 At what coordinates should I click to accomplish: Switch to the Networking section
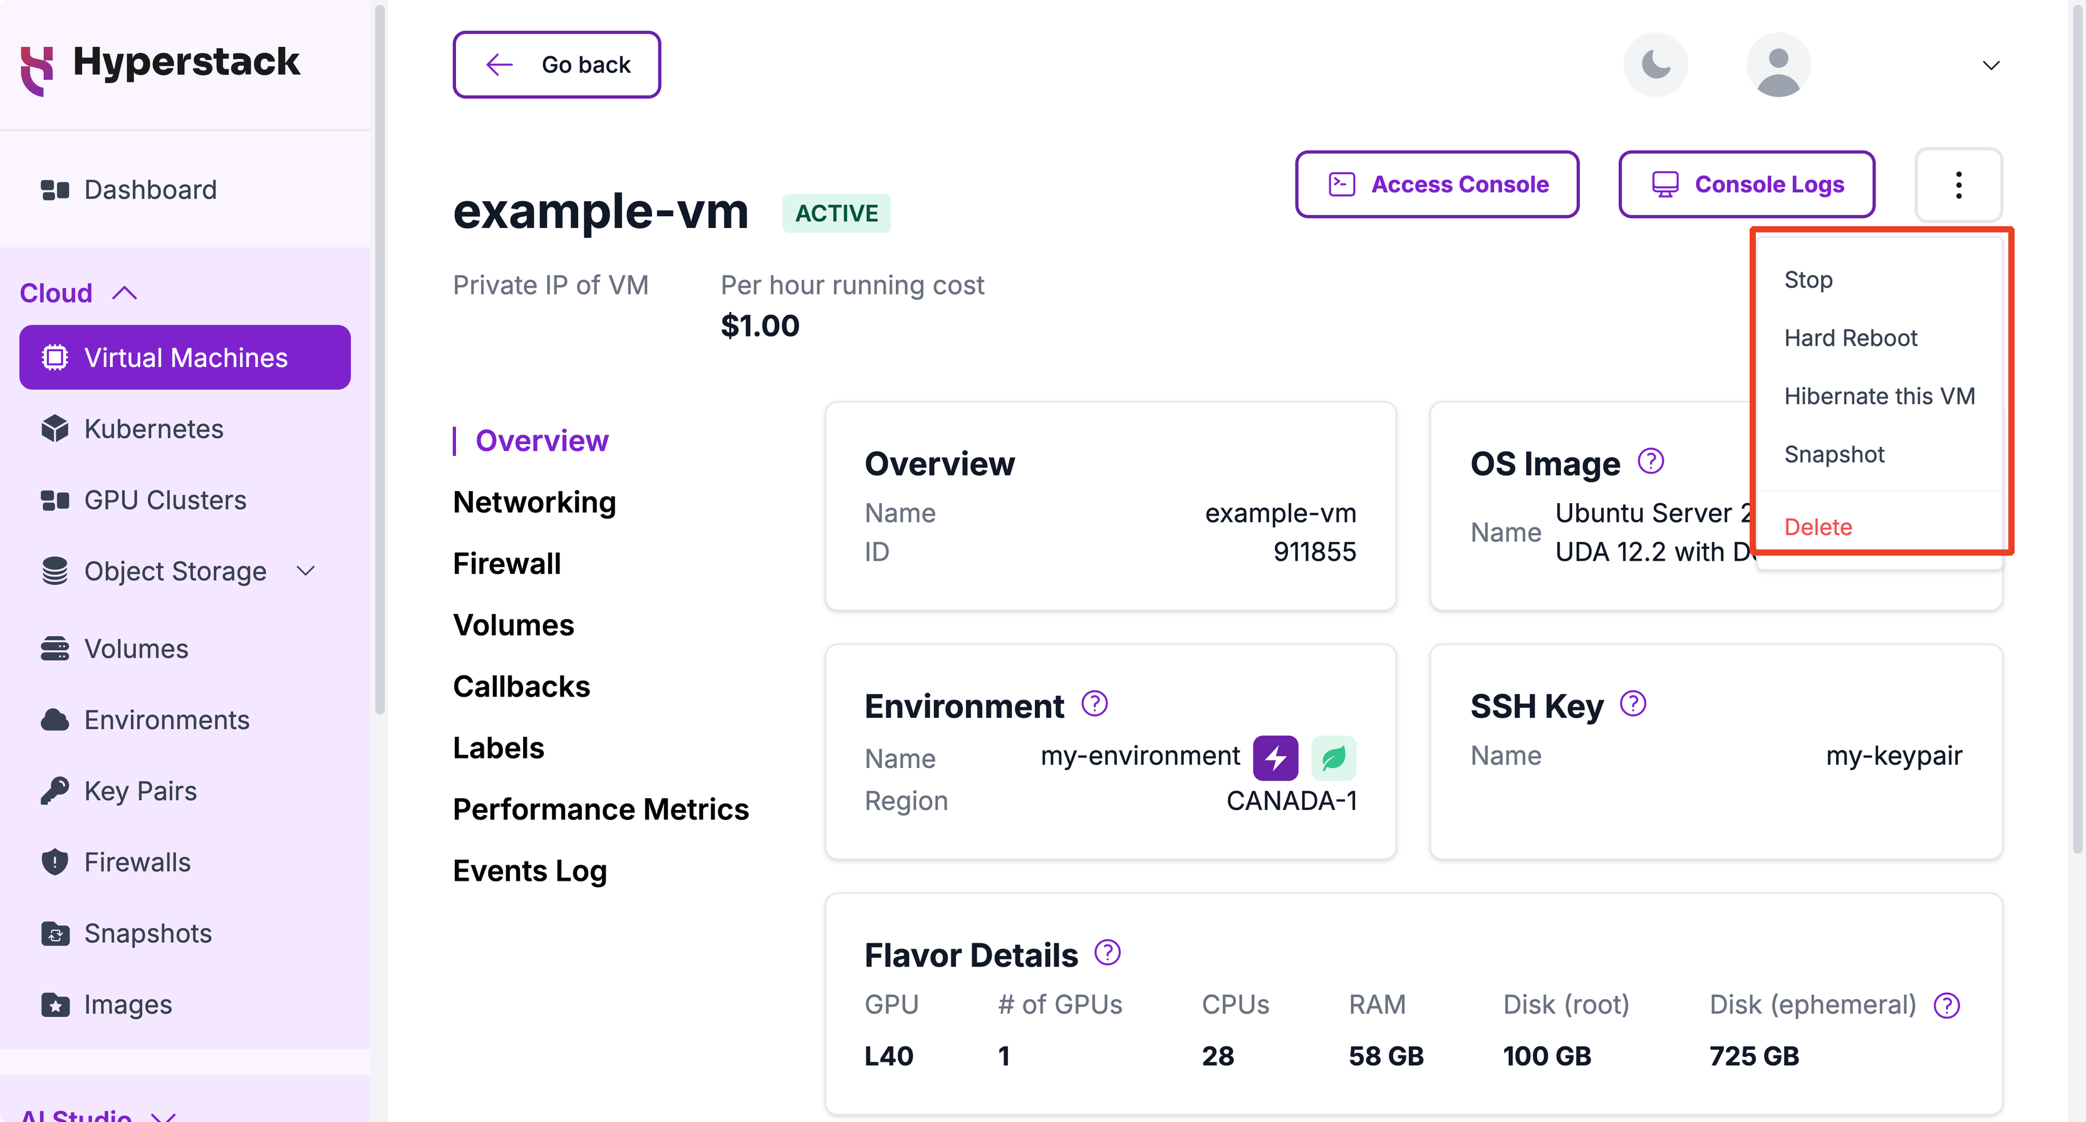[x=534, y=502]
